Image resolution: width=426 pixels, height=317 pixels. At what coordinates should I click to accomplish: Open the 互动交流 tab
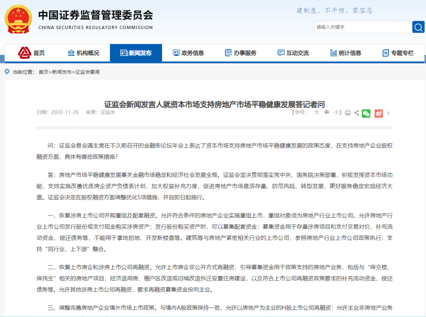pos(293,53)
